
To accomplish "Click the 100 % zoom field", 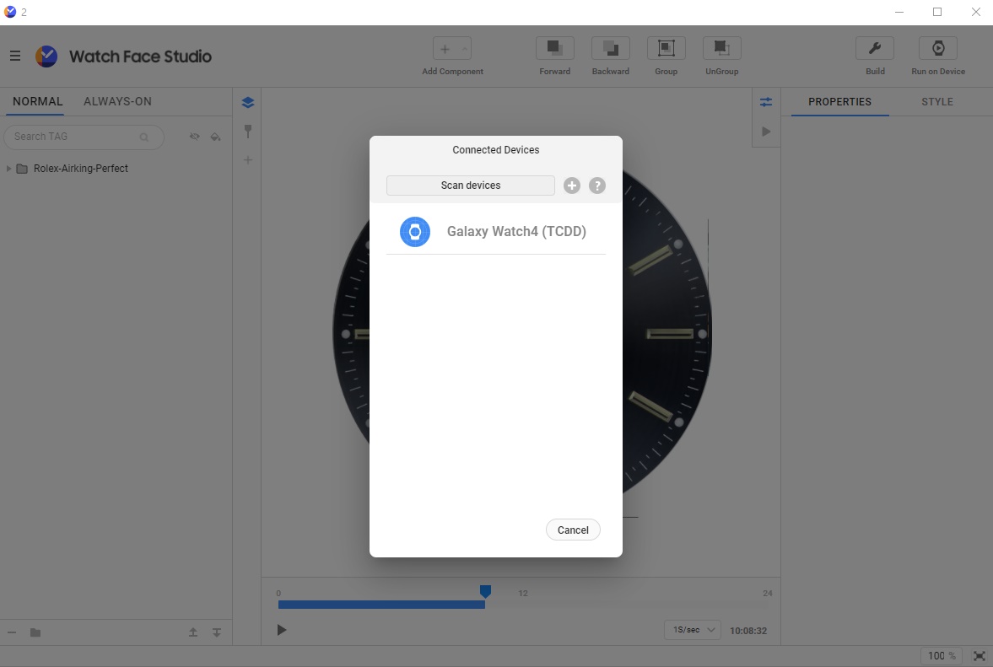I will pyautogui.click(x=941, y=655).
